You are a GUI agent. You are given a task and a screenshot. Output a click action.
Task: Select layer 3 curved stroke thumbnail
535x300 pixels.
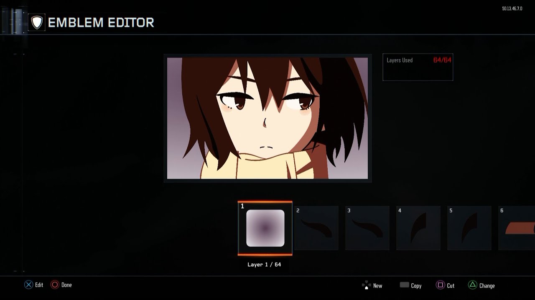pos(367,228)
